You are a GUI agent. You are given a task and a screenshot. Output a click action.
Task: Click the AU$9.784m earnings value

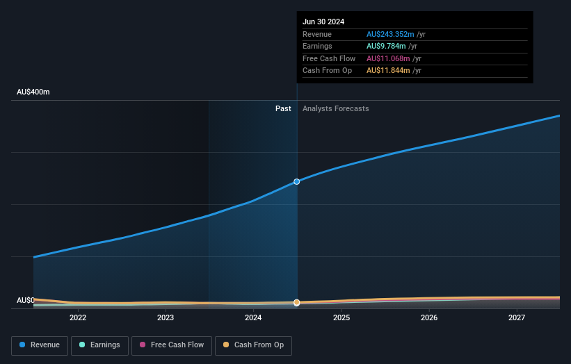pos(386,46)
